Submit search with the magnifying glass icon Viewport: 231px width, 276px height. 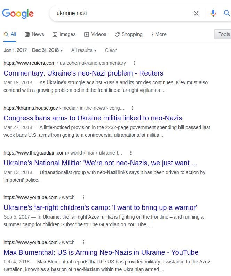227,13
